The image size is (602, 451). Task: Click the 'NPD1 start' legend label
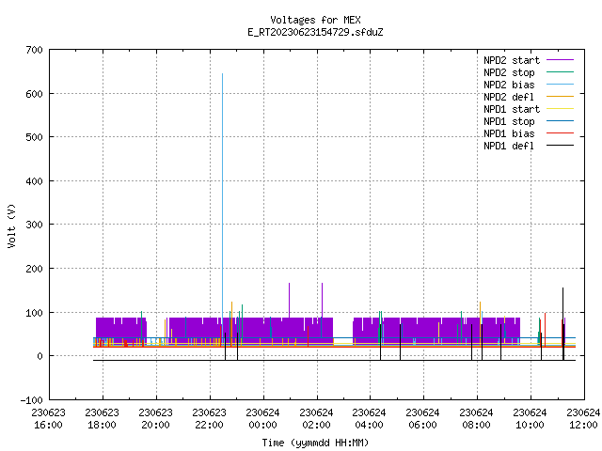pos(512,109)
